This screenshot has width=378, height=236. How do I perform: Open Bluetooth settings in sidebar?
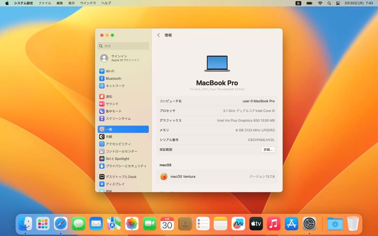click(x=123, y=79)
